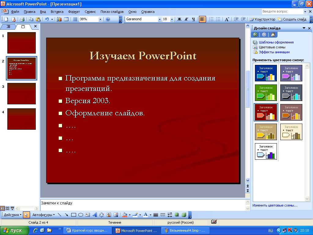313x235 pixels.
Task: Decrease indent level icon
Action: [236, 19]
